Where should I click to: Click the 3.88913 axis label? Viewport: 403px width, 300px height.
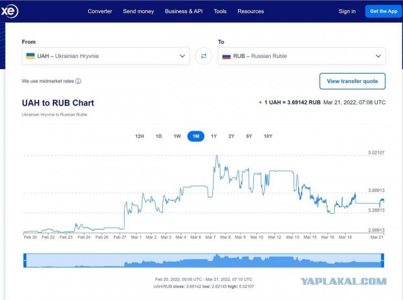tap(377, 191)
